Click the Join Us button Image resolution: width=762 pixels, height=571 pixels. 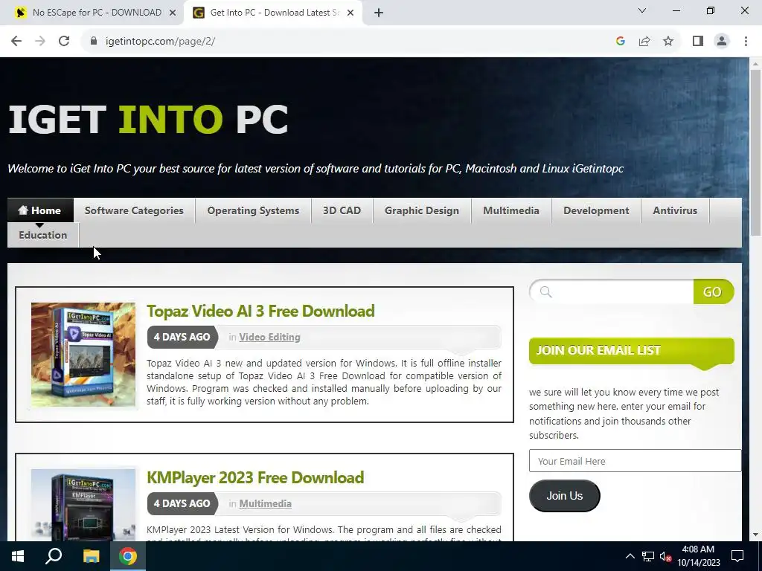pos(564,496)
